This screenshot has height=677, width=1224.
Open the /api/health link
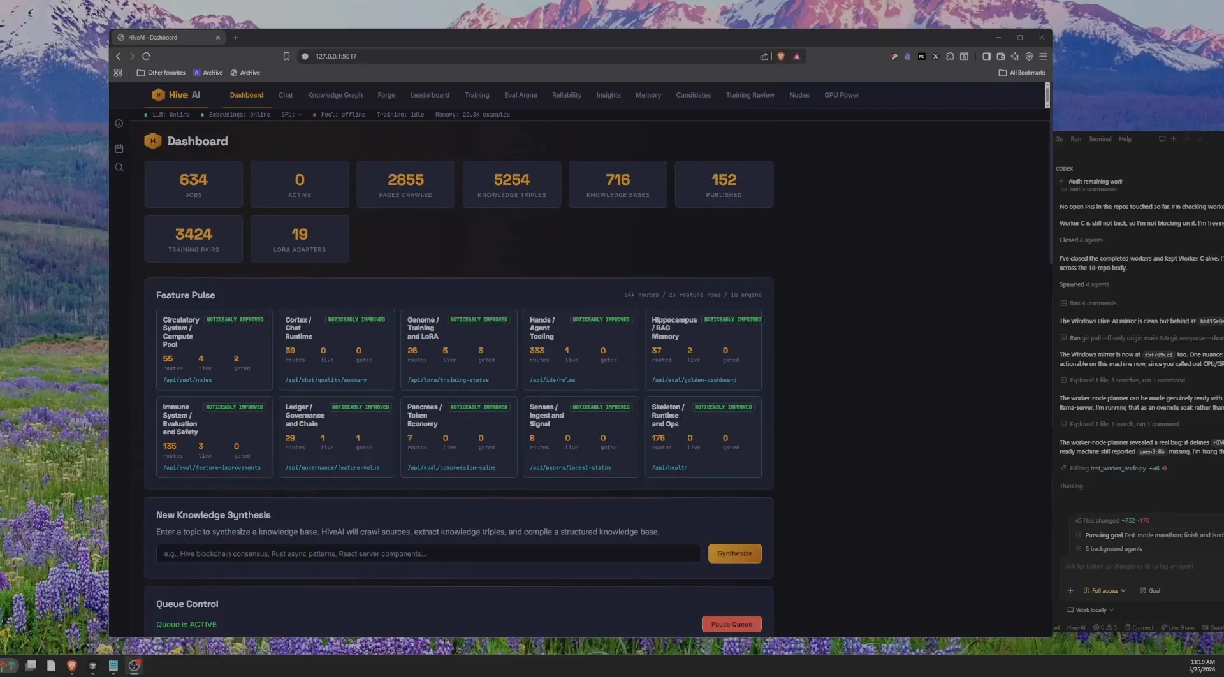[x=669, y=467]
